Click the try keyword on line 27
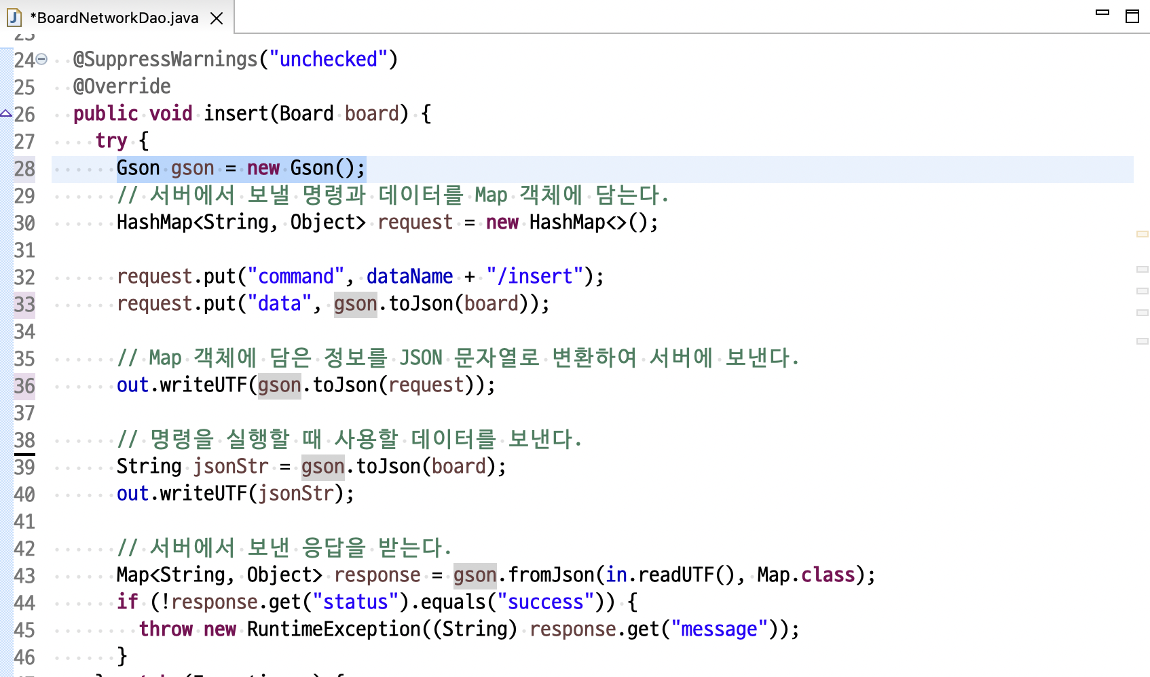The height and width of the screenshot is (677, 1150). [x=111, y=140]
